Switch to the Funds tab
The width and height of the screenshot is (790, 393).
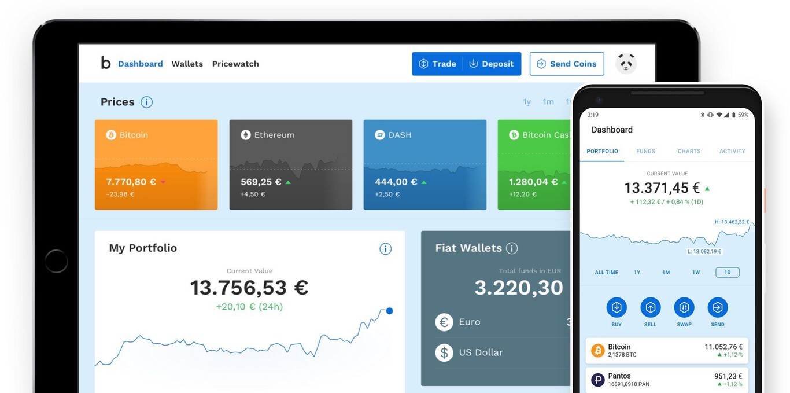[x=645, y=151]
